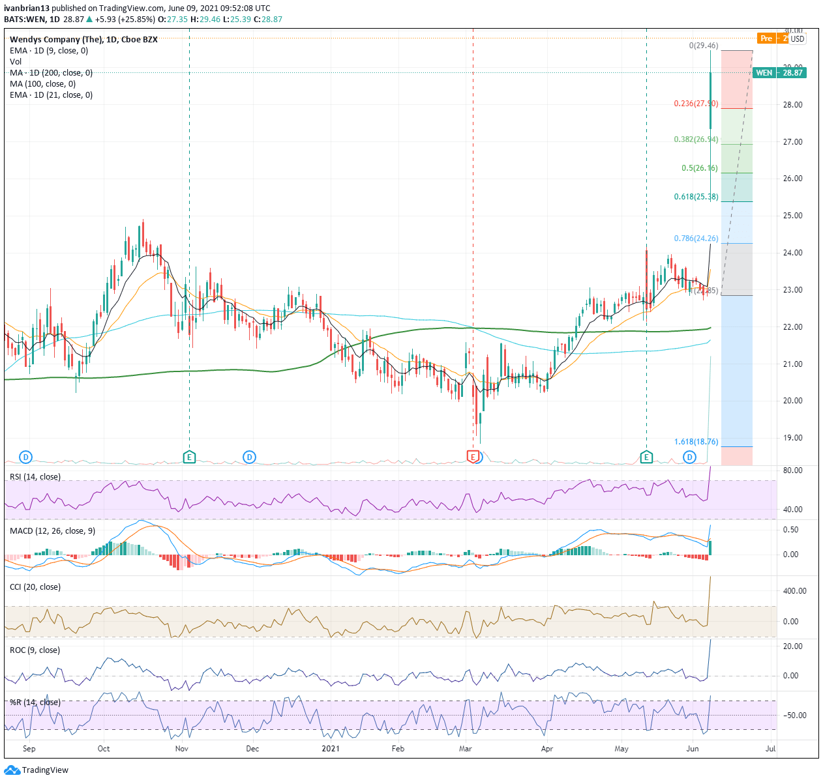Click the MACD (12, 26, close, 9) label
Screen dimensions: 823x782
pyautogui.click(x=52, y=531)
